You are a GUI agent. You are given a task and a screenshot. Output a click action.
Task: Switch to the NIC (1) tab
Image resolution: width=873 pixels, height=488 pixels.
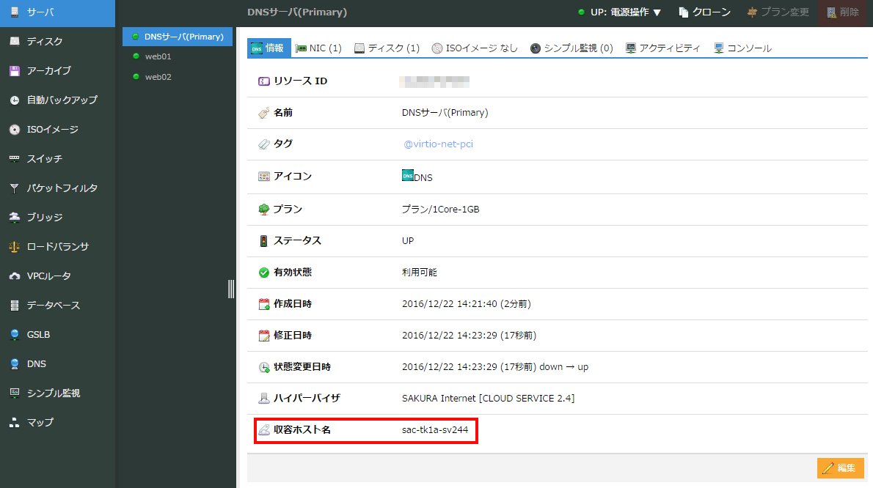[318, 48]
